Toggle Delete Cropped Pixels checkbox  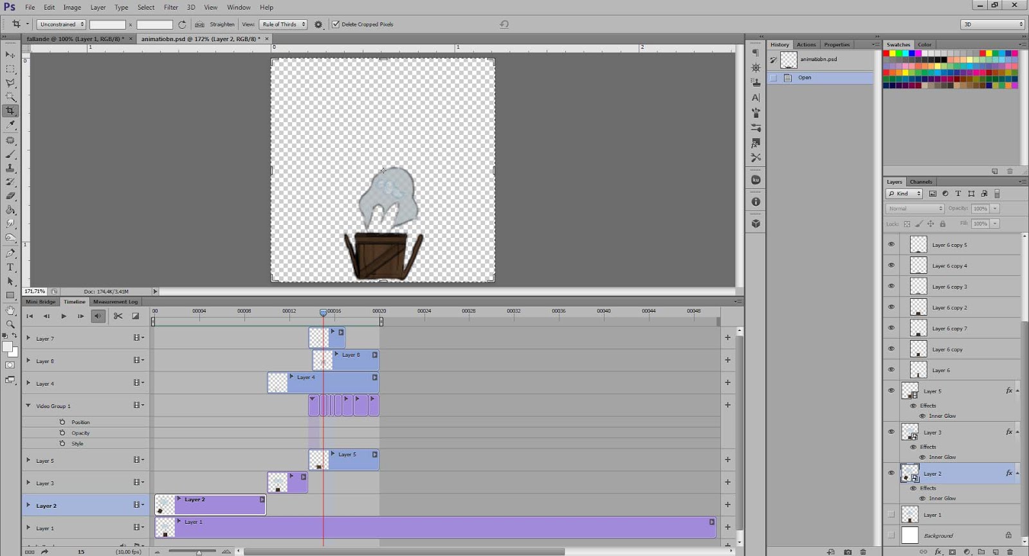pyautogui.click(x=336, y=24)
